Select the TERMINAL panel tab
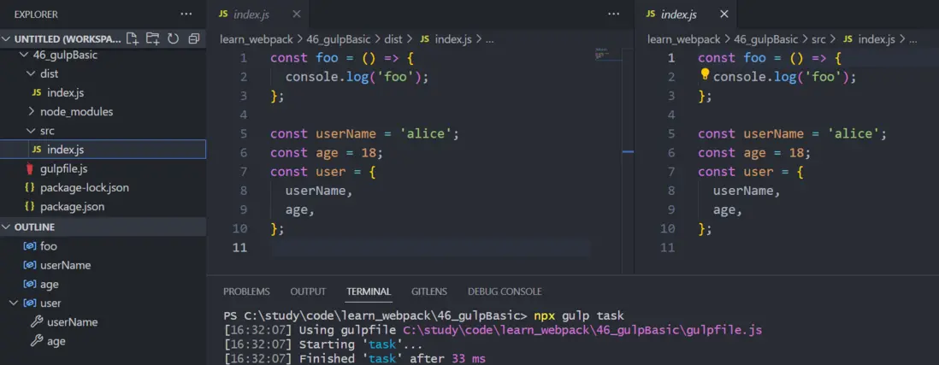The height and width of the screenshot is (365, 939). click(369, 291)
